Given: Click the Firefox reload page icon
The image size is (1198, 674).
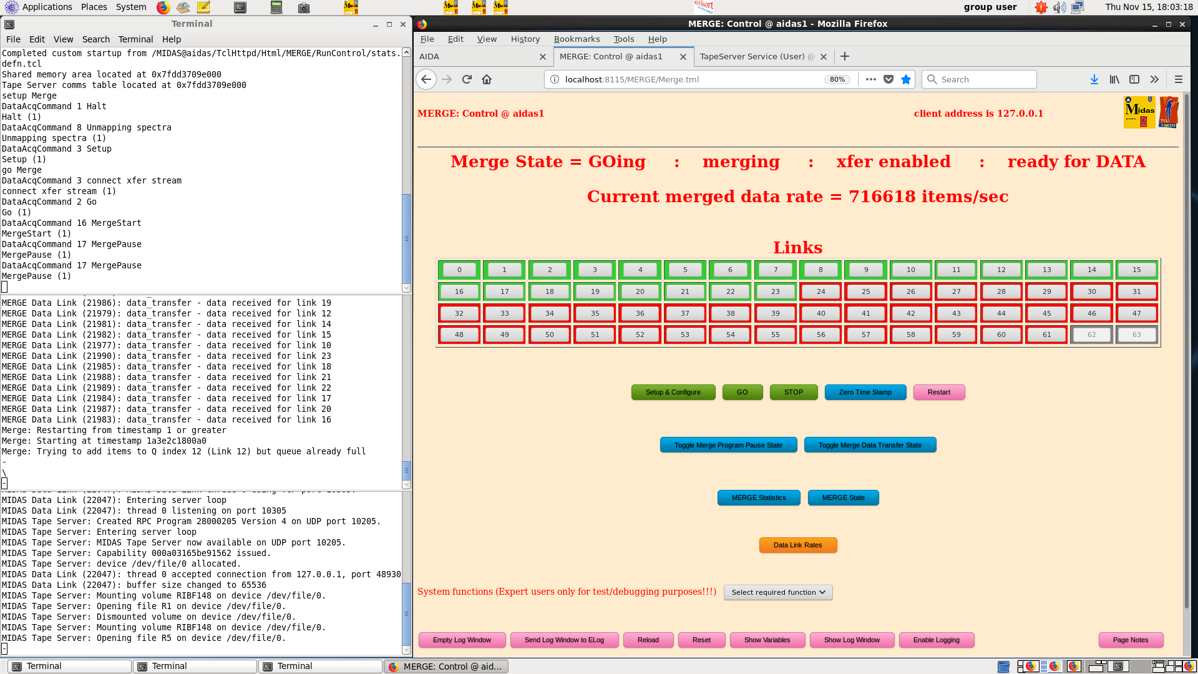Looking at the screenshot, I should [467, 79].
